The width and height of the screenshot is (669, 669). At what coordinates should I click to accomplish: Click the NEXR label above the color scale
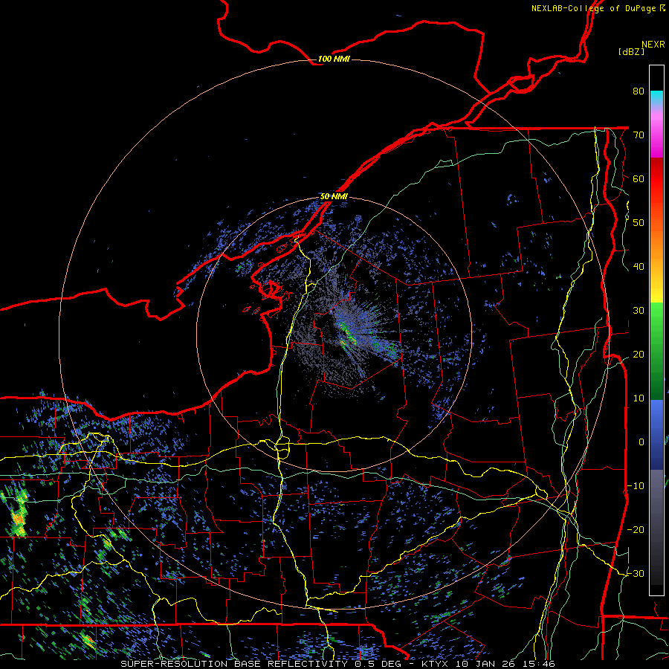click(653, 45)
